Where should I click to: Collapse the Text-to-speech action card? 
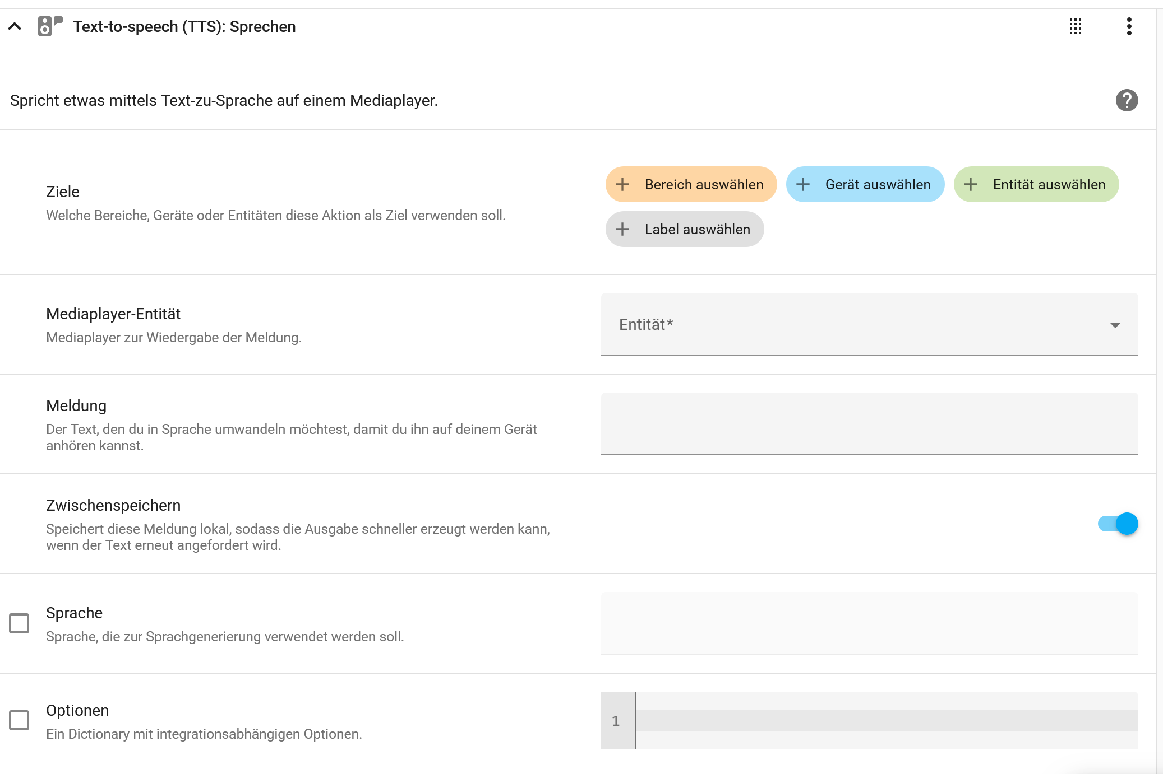coord(15,26)
